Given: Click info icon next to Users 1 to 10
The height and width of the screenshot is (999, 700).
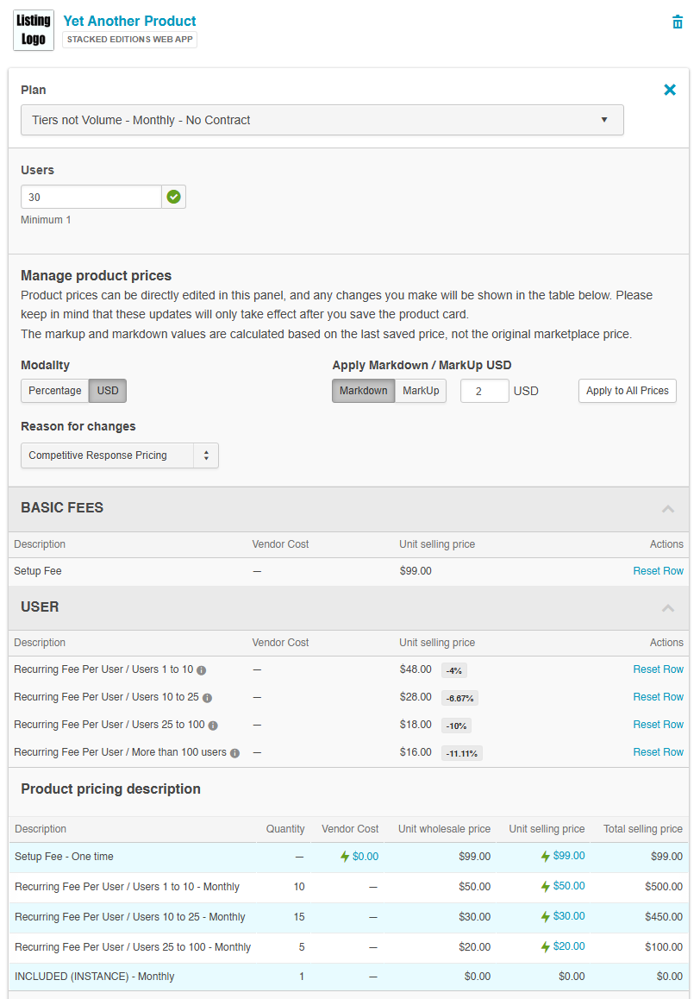Looking at the screenshot, I should pos(201,669).
